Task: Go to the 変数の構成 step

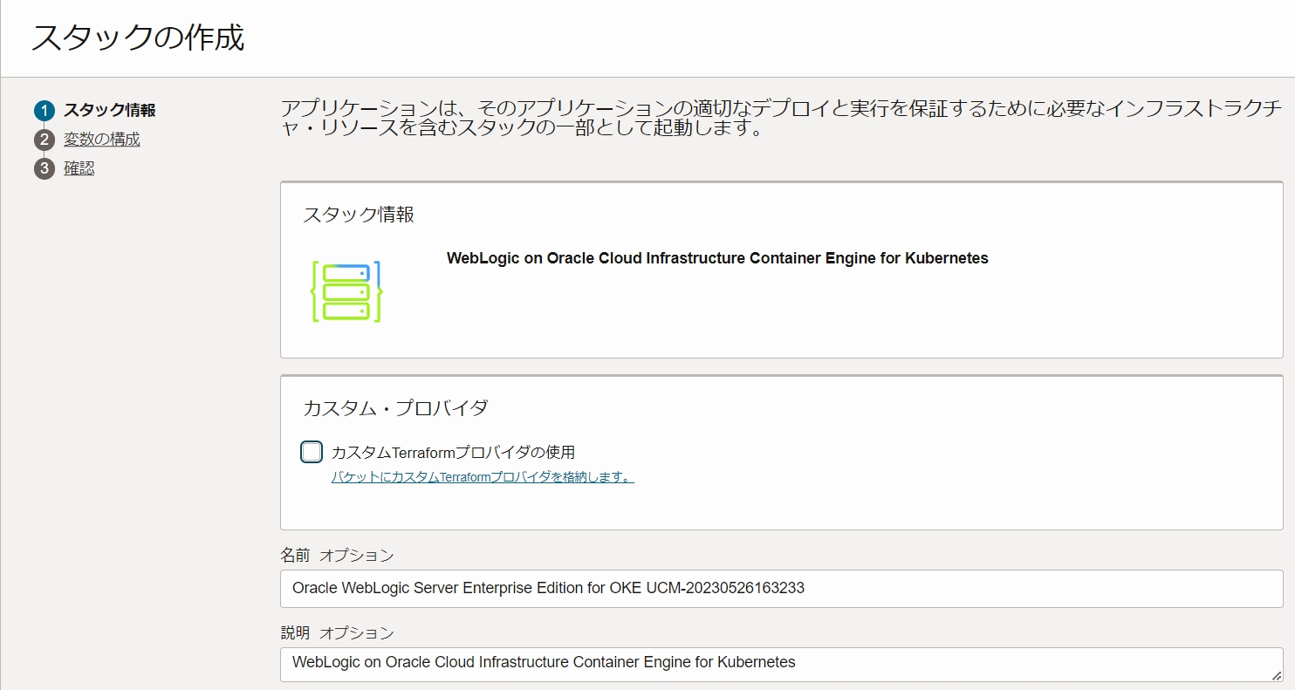Action: point(101,140)
